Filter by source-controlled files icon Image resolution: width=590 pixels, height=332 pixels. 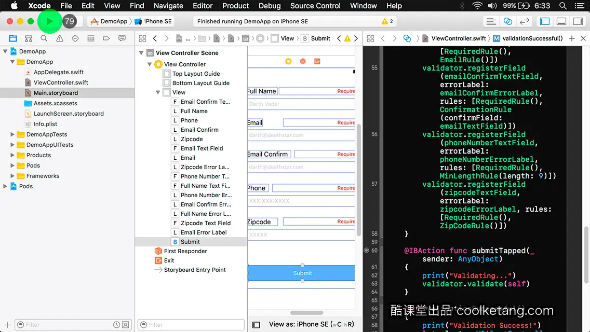pos(126,325)
